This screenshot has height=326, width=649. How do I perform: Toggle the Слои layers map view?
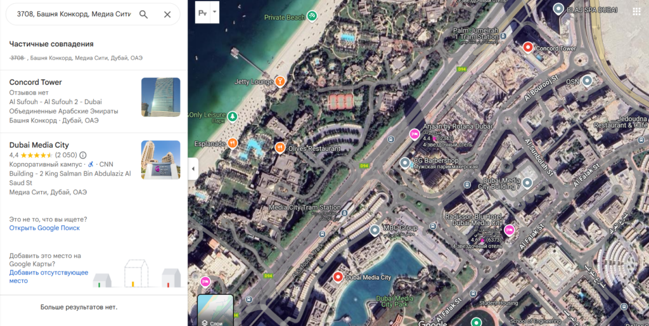point(215,310)
